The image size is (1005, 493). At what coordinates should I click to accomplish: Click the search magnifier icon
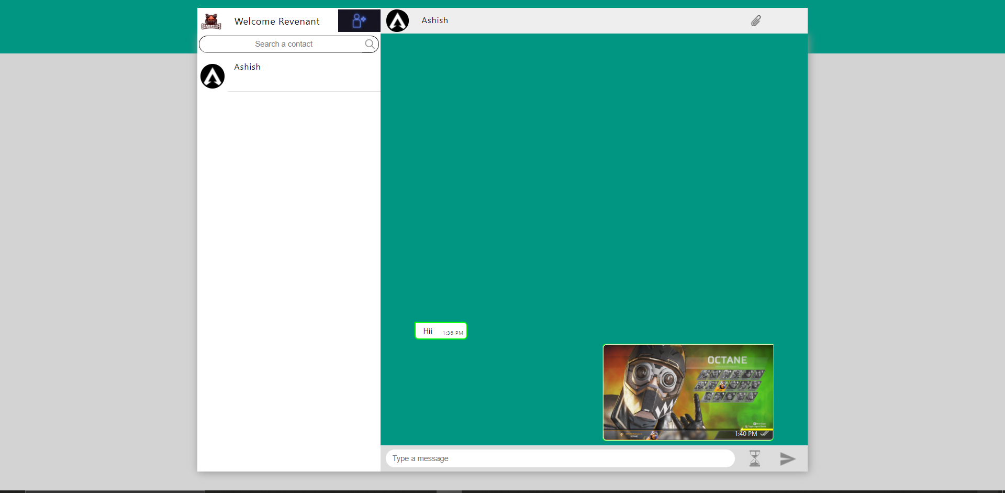(x=370, y=44)
